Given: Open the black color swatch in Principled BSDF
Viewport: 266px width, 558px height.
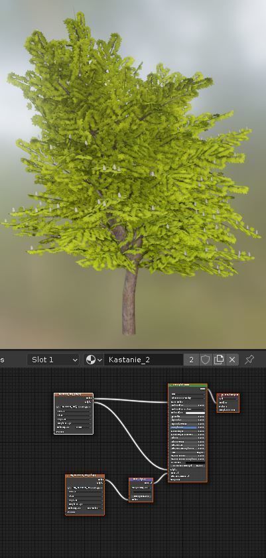Looking at the screenshot, I should point(195,462).
